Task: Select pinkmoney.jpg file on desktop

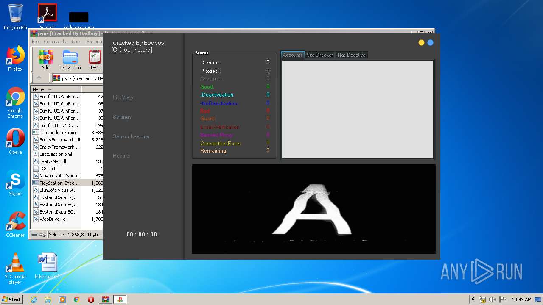Action: coord(79,20)
